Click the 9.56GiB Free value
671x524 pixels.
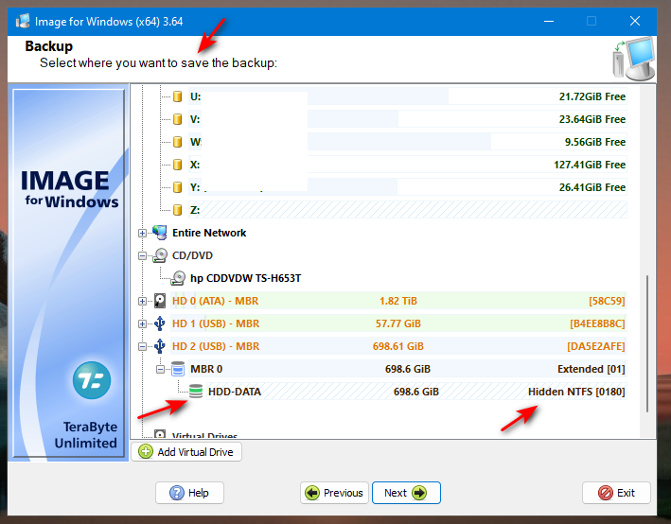point(595,142)
